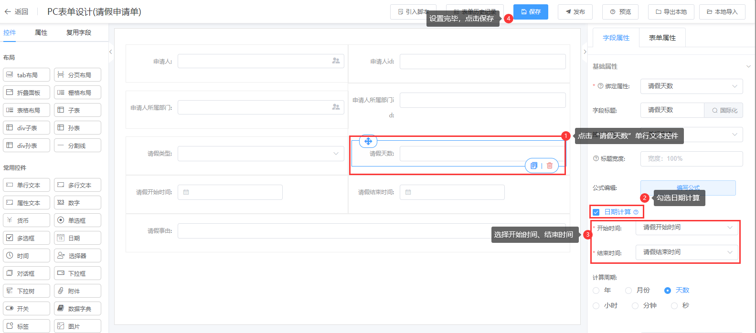
Task: Select the 天数 calculation period
Action: click(x=668, y=291)
